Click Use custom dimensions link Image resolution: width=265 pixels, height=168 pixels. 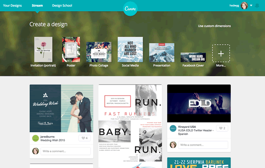[x=214, y=26]
